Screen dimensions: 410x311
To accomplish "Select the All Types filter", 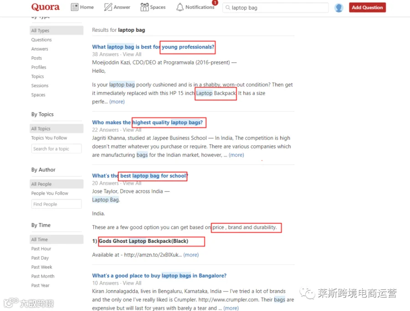I will point(56,30).
